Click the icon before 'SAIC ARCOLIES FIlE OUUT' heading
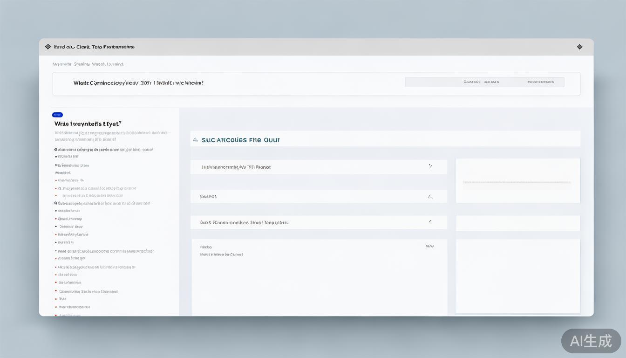 (196, 140)
